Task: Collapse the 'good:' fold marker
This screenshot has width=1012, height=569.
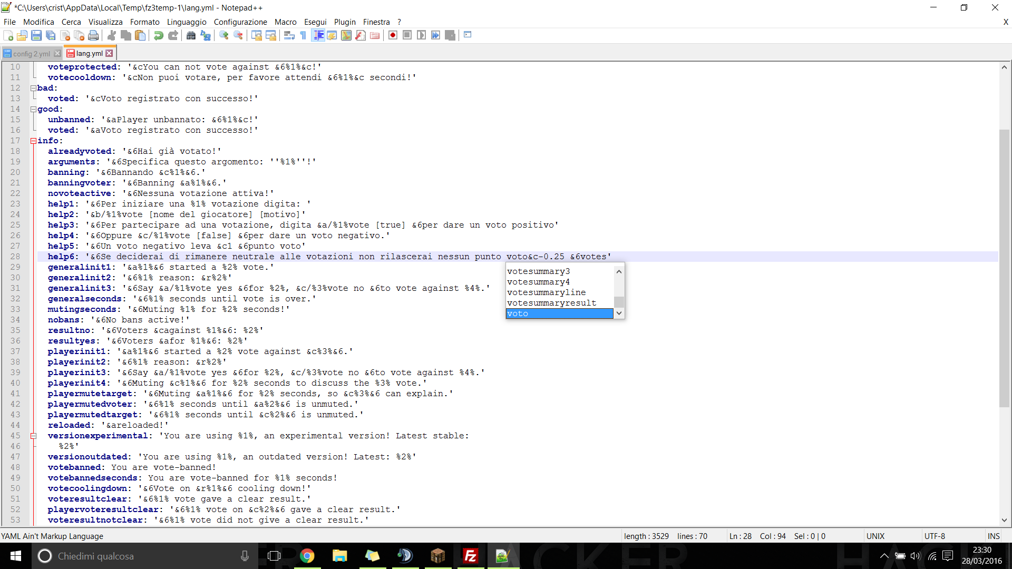Action: (x=33, y=109)
